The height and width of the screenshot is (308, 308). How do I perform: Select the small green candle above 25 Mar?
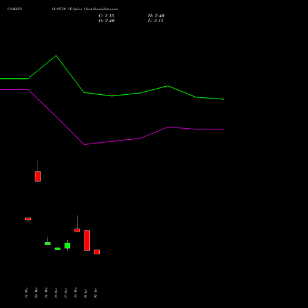pyautogui.click(x=57, y=249)
